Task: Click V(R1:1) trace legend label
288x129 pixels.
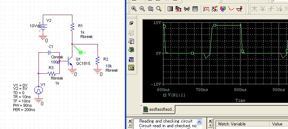Action: point(177,95)
